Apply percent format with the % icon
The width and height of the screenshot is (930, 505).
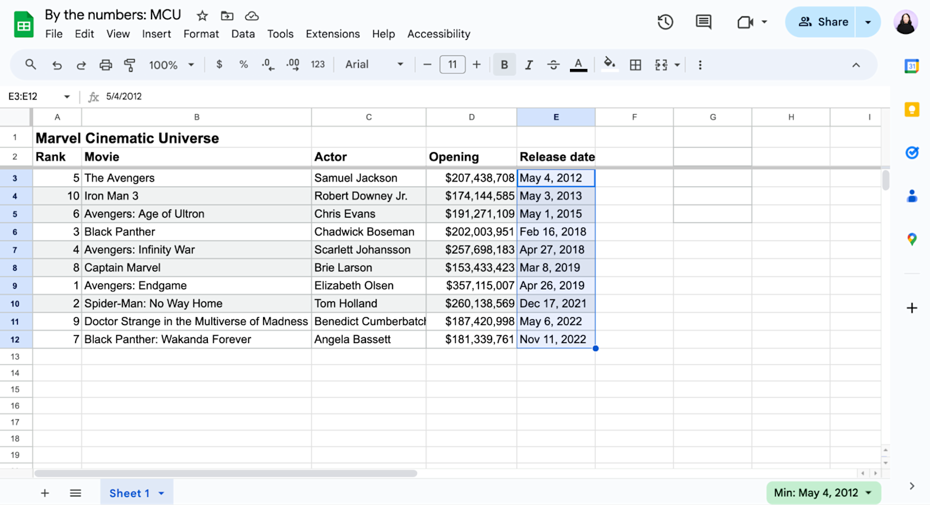244,64
